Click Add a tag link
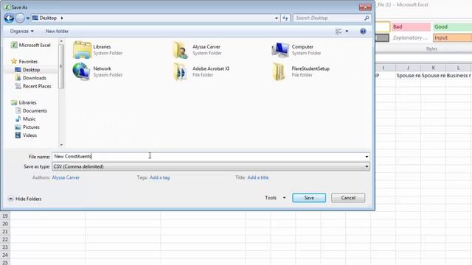This screenshot has height=265, width=472. (x=159, y=177)
